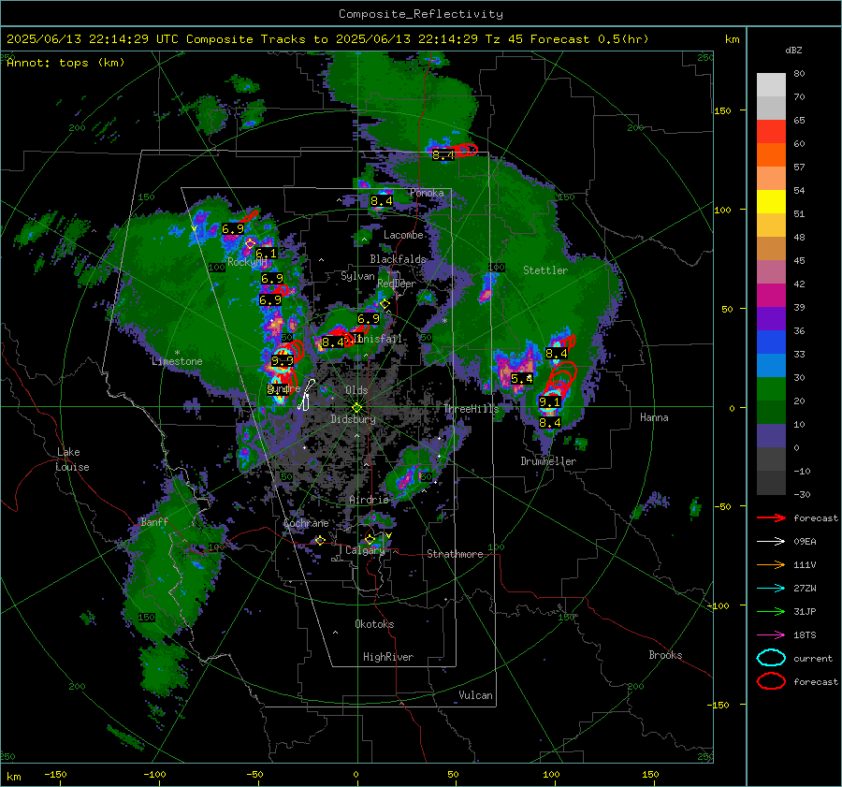The width and height of the screenshot is (842, 787).
Task: Click the Strathmore city label
Action: pyautogui.click(x=455, y=554)
